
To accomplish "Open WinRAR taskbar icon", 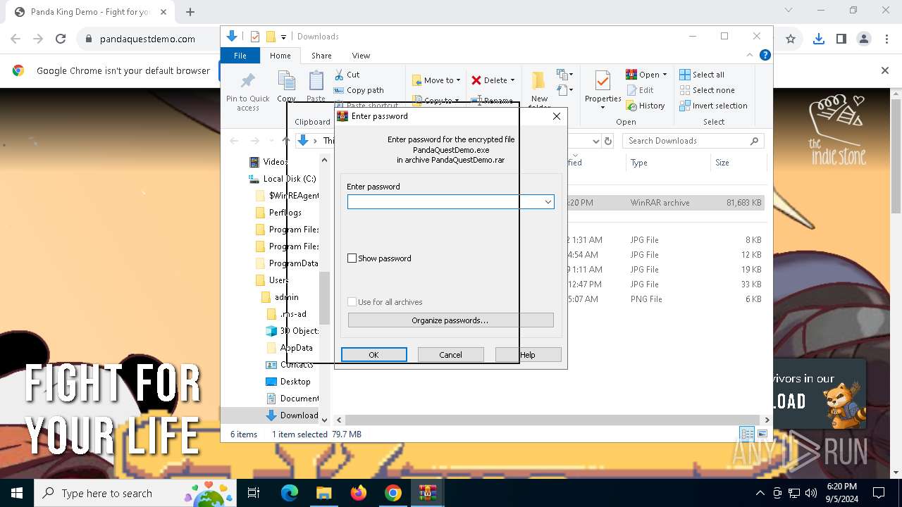I will click(427, 493).
